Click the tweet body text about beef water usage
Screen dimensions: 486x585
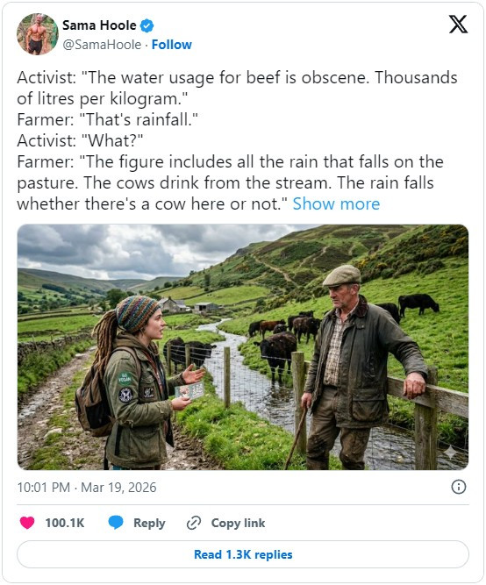237,140
